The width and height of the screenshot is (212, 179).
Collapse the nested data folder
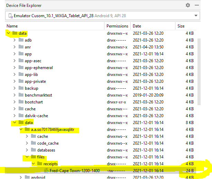click(14, 122)
